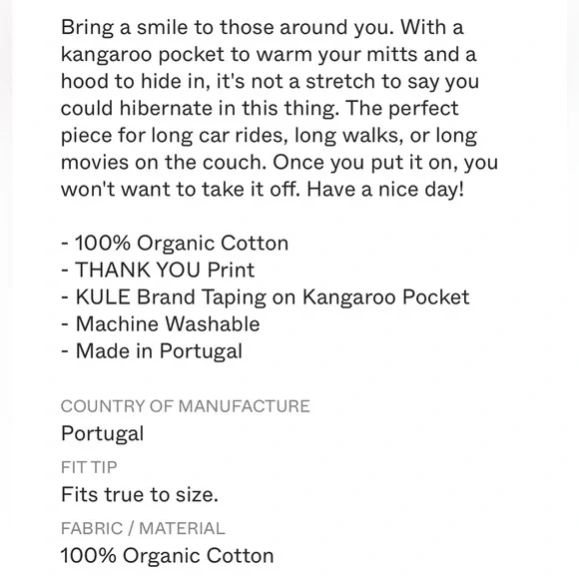579x579 pixels.
Task: Click the FABRIC / MATERIAL label
Action: (x=143, y=528)
